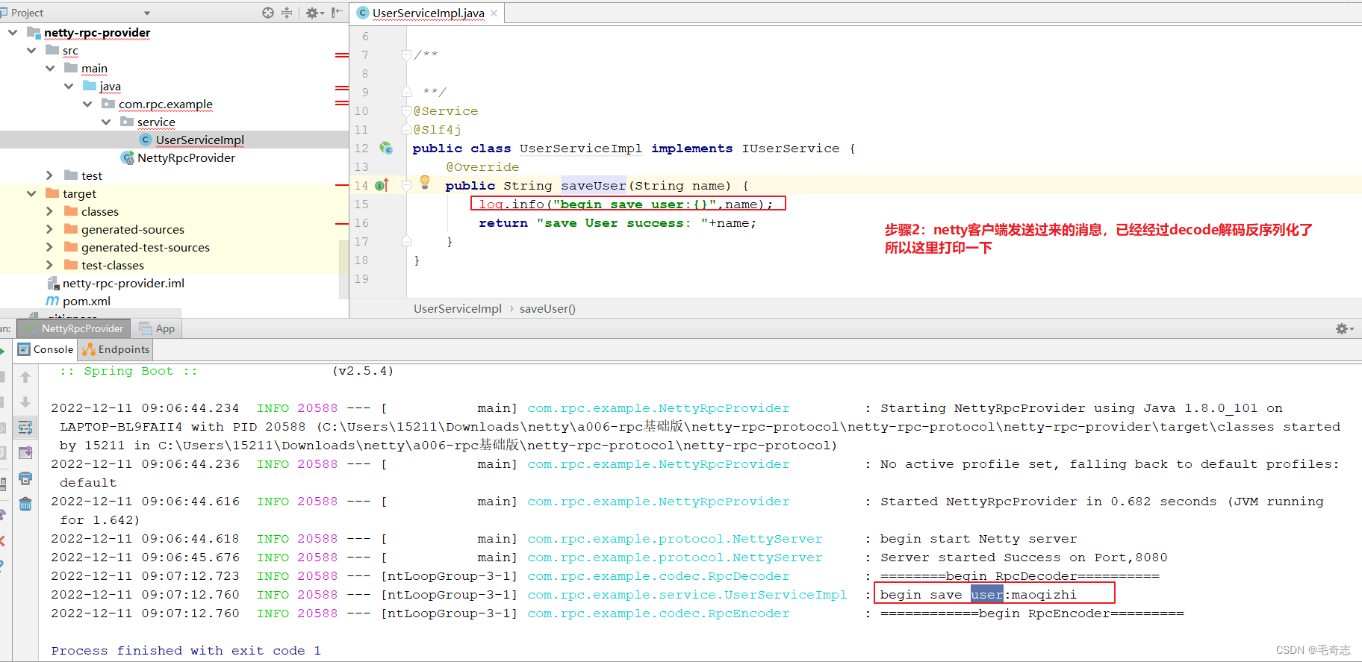
Task: Expand the test folder node
Action: pos(50,175)
